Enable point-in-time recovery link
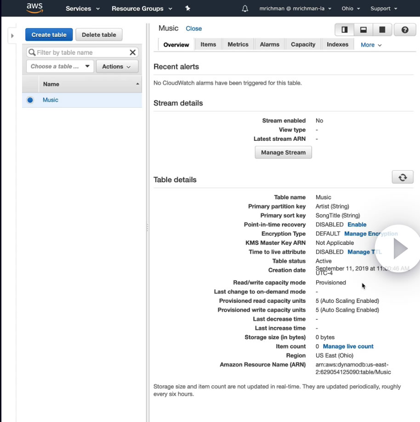 pos(357,225)
